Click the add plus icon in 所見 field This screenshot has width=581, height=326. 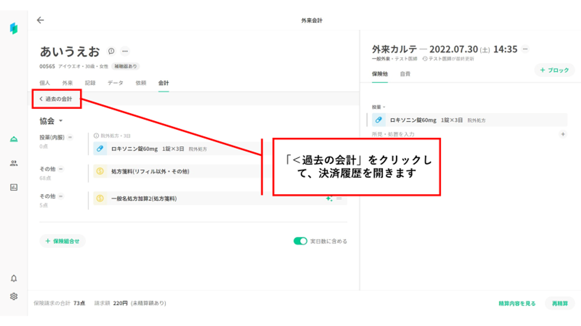pyautogui.click(x=563, y=134)
